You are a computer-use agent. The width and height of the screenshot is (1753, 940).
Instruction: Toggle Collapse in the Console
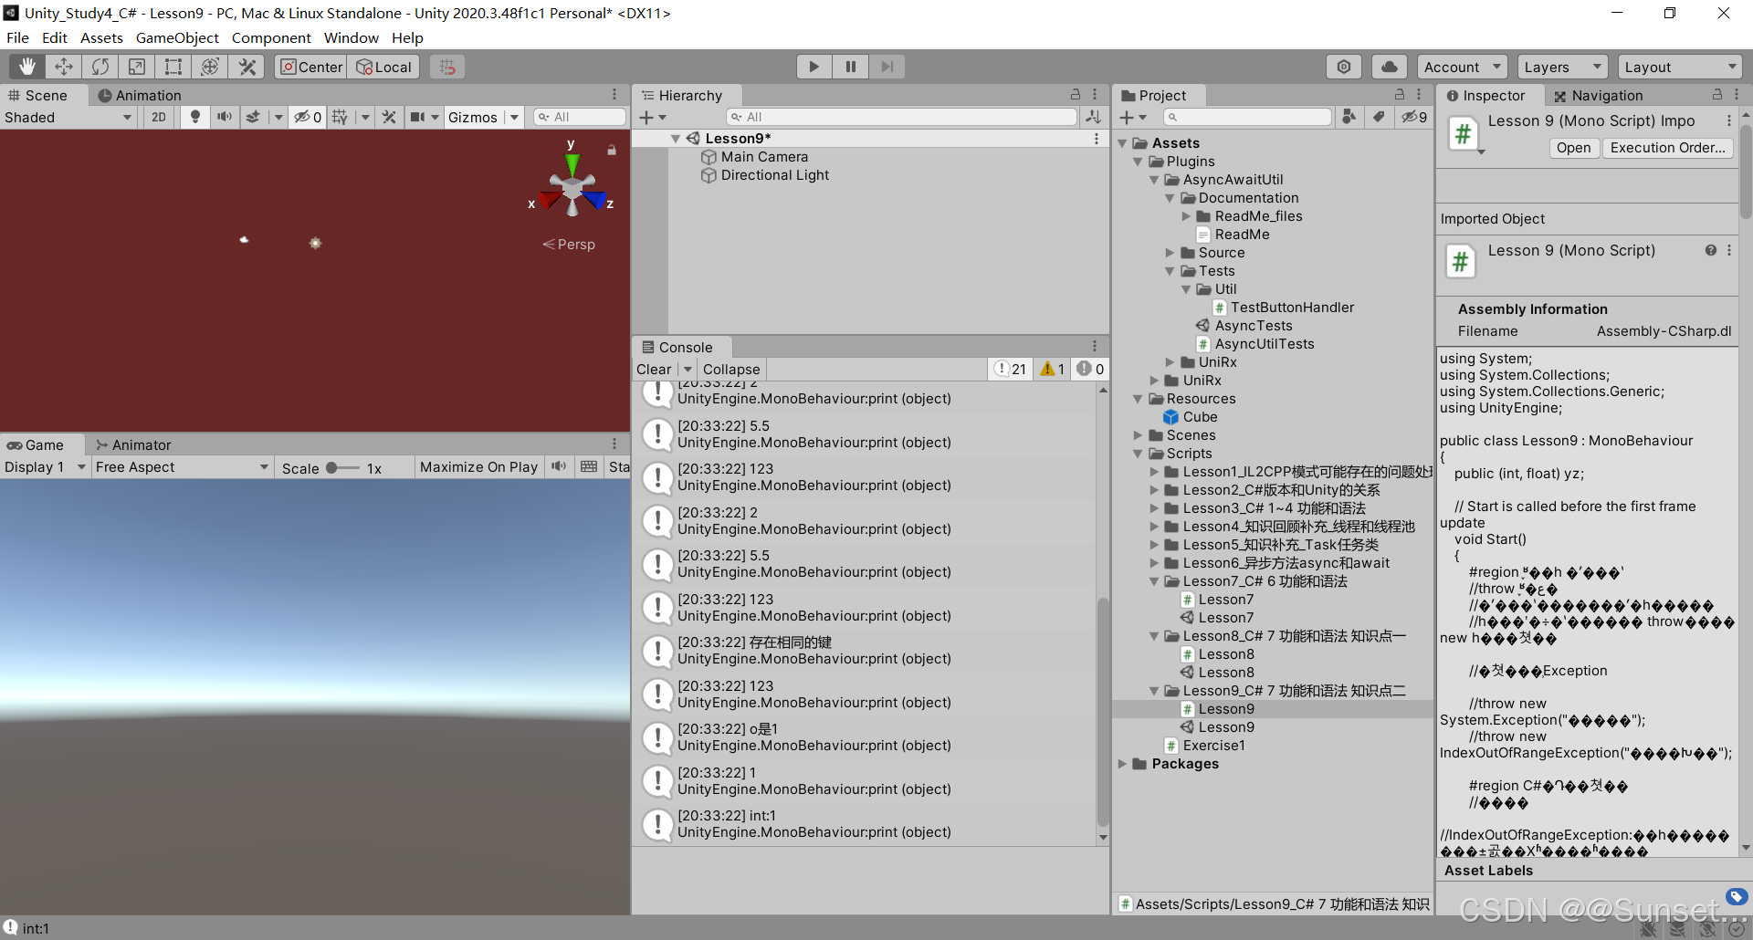click(x=731, y=369)
